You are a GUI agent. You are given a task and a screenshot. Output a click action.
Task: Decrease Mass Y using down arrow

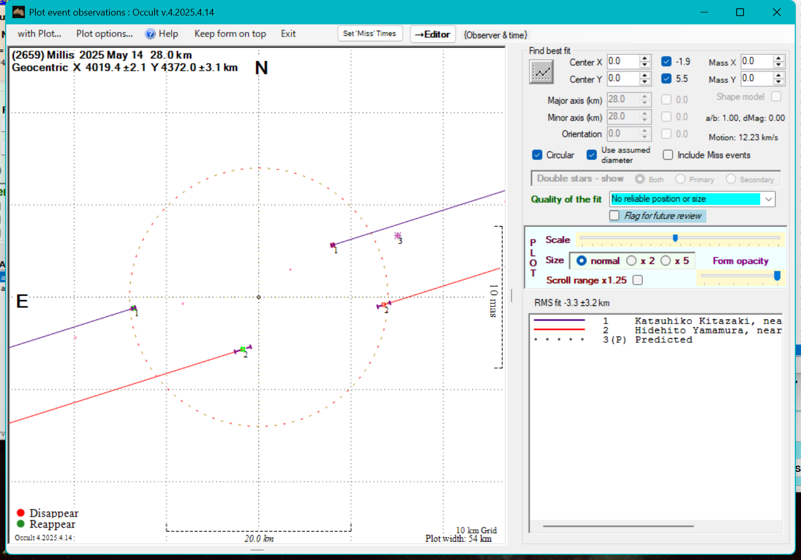coord(778,82)
